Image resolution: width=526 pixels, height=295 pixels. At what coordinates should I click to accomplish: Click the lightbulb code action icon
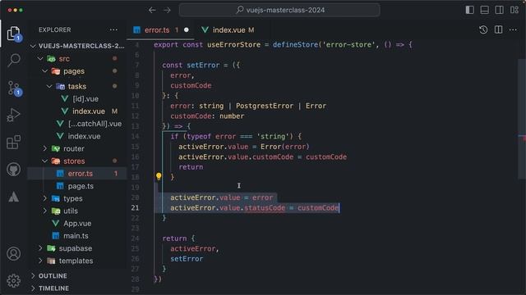pyautogui.click(x=159, y=176)
